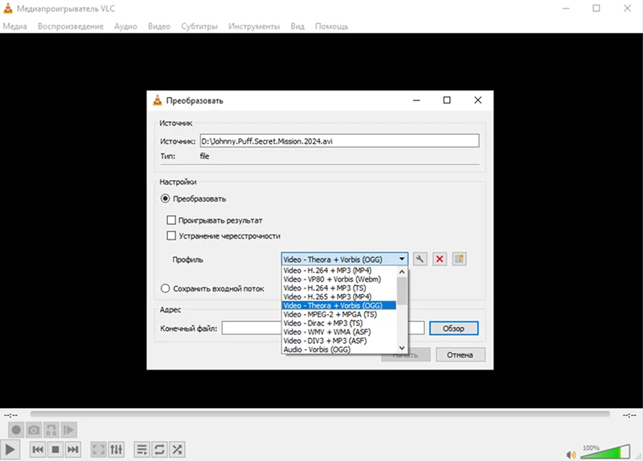Toggle loop playback mode icon
The height and width of the screenshot is (461, 643).
click(159, 450)
